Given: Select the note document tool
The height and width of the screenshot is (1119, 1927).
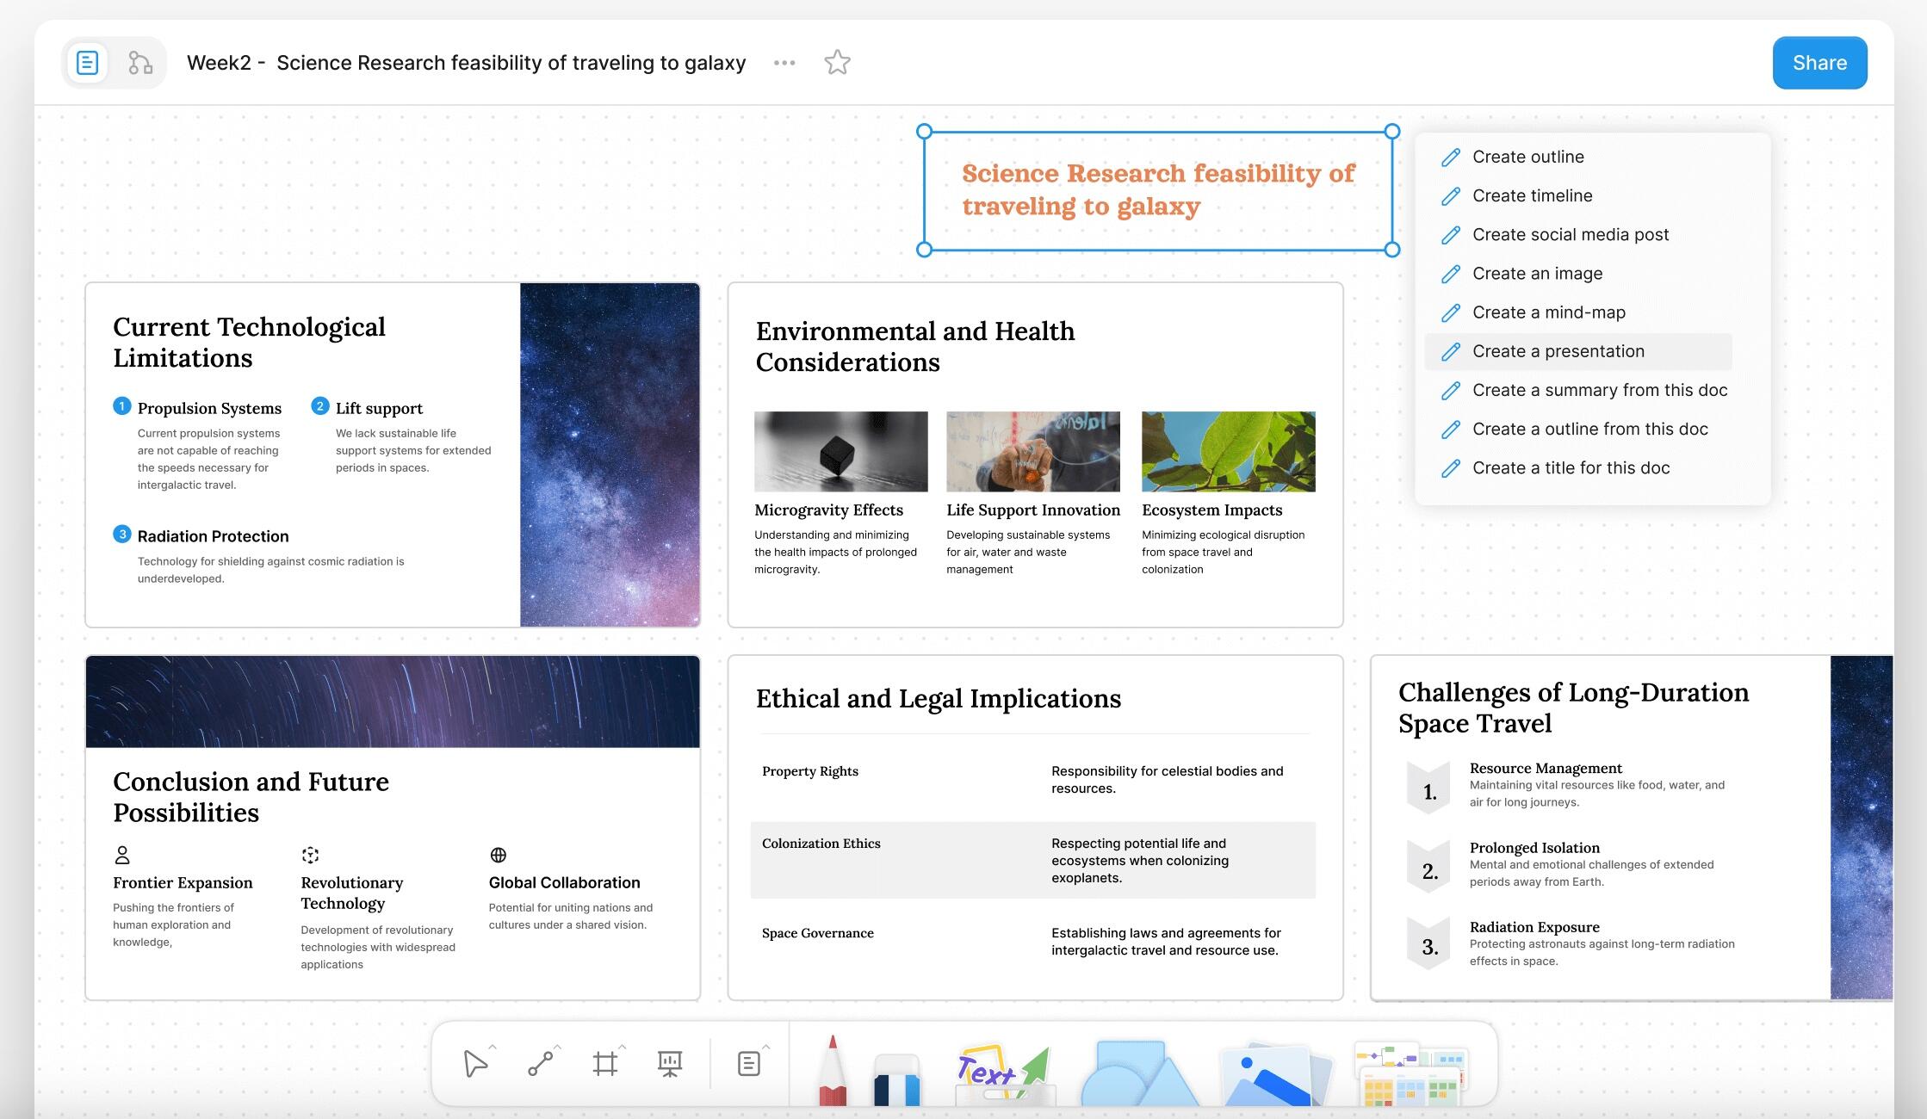Looking at the screenshot, I should pyautogui.click(x=749, y=1064).
